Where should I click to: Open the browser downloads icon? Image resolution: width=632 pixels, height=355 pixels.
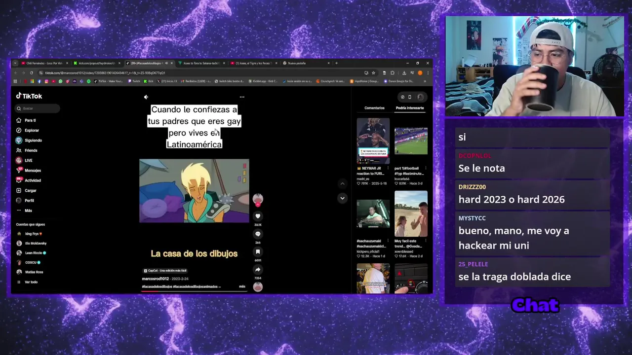coord(404,73)
